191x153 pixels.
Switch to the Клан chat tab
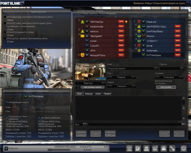(98, 94)
